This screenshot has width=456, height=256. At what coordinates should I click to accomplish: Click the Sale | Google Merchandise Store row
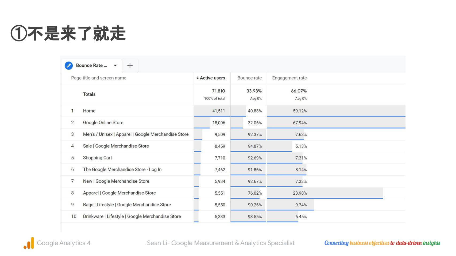click(x=116, y=146)
